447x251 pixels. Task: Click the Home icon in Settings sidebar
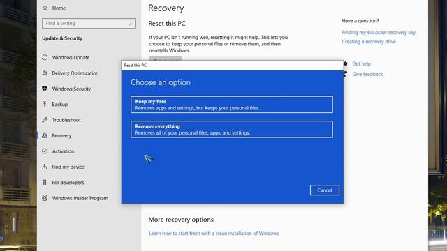tap(45, 8)
